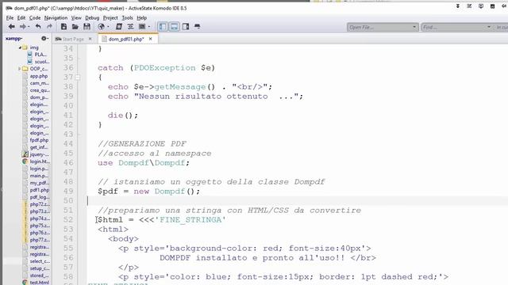The image size is (508, 285).
Task: Click the '//GENERAZIONE PDF' comment line
Action: click(142, 143)
